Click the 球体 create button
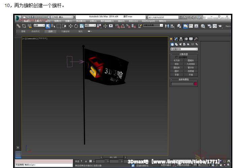The image size is (233, 168). pos(177,64)
